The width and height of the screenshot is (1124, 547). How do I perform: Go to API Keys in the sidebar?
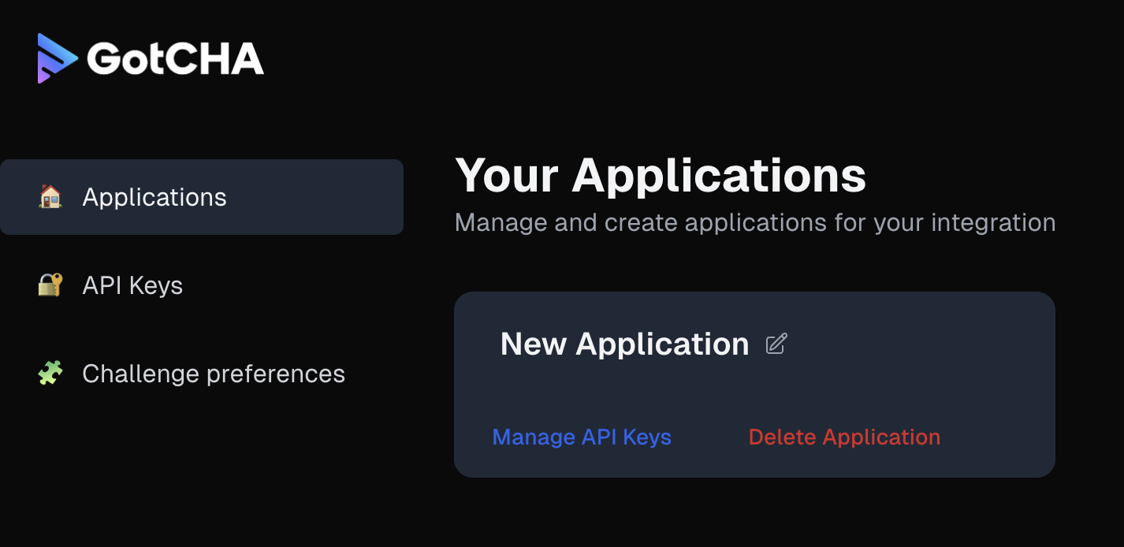click(132, 285)
